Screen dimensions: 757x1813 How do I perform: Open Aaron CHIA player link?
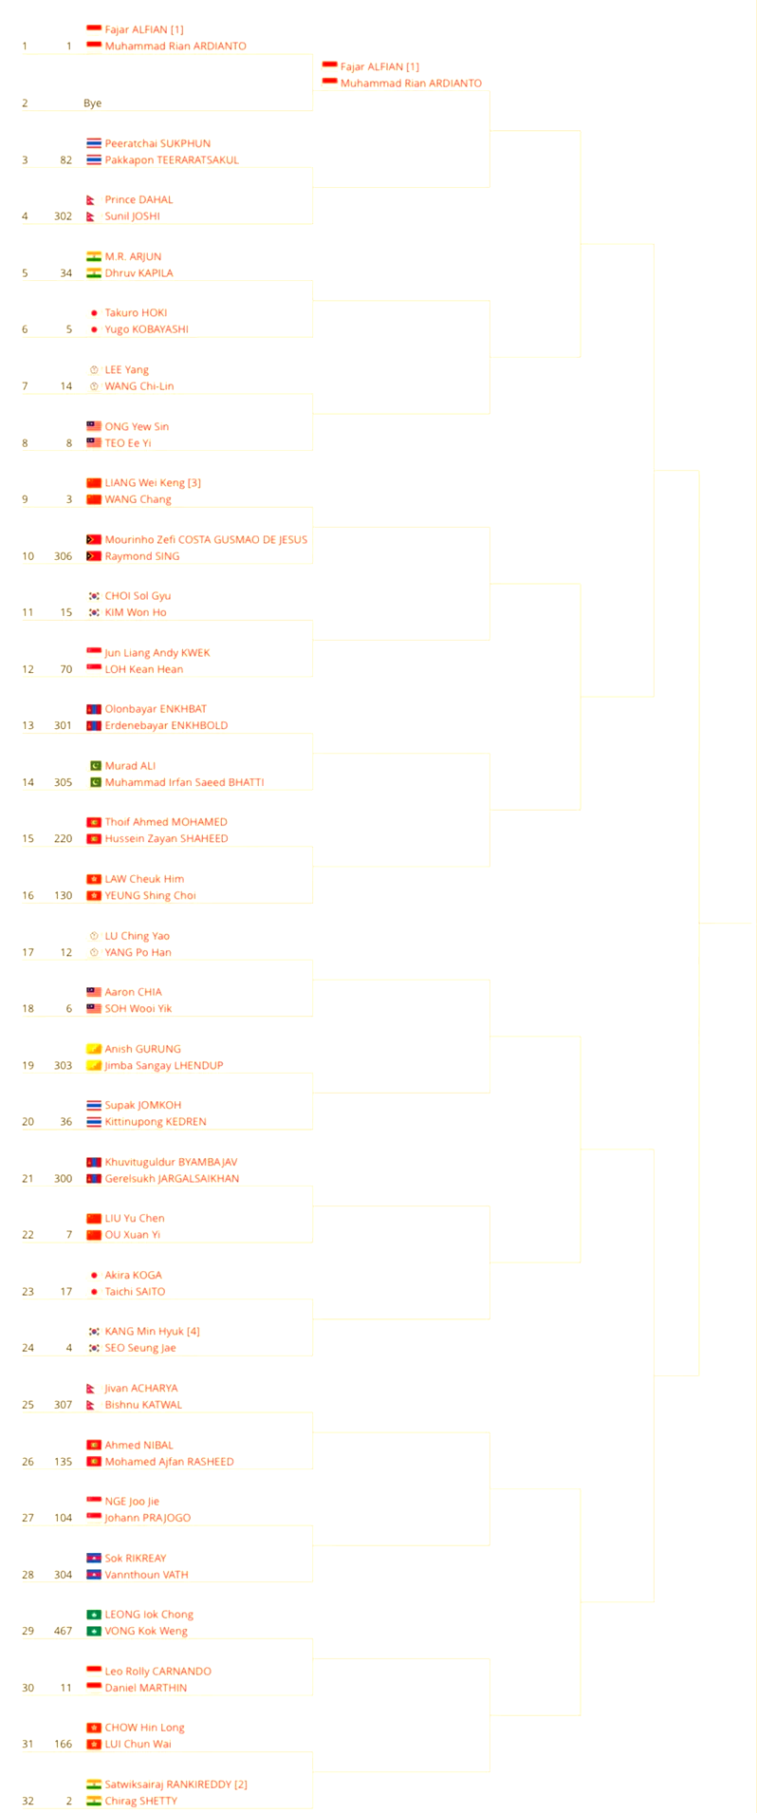[133, 992]
